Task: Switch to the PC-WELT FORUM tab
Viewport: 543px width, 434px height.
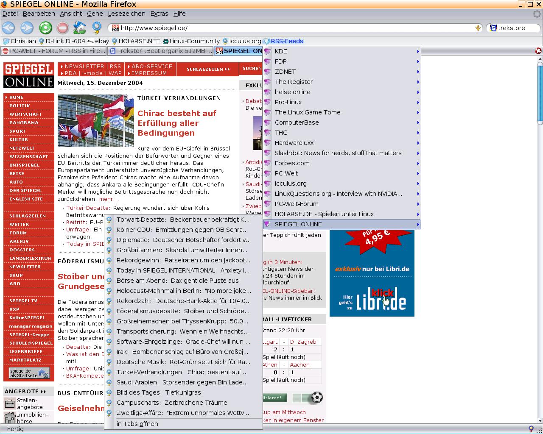Action: point(53,51)
